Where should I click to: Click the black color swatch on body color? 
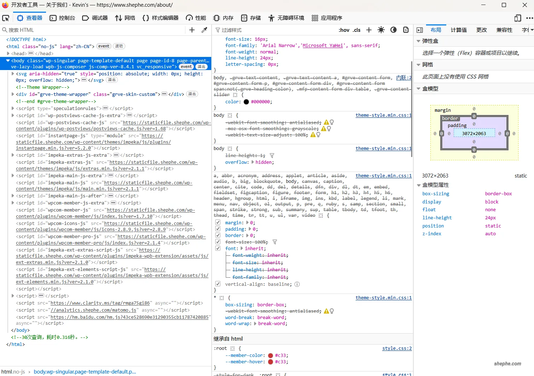pos(246,102)
